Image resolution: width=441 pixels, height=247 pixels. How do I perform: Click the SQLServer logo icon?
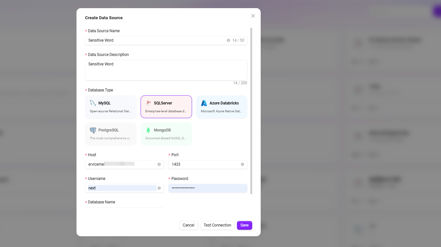(x=148, y=103)
